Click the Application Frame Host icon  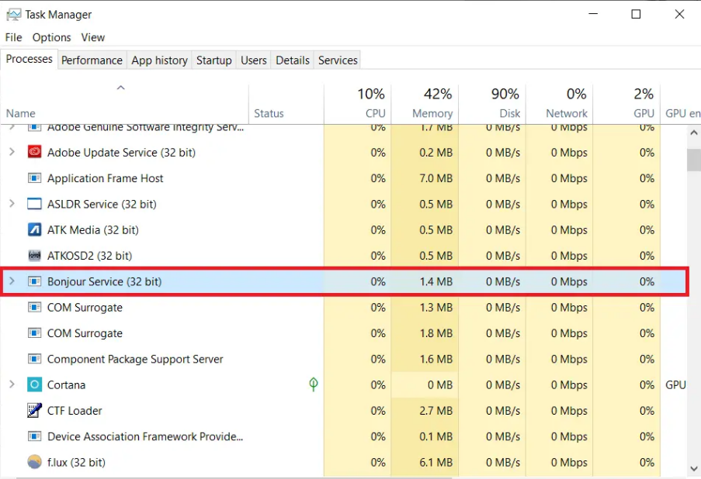pos(34,178)
